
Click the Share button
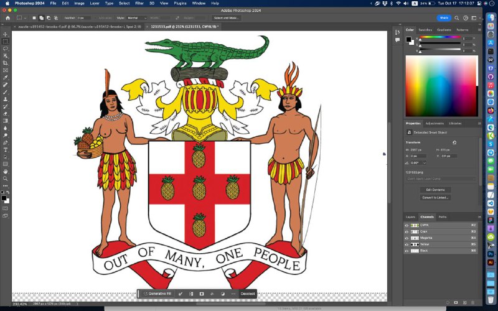click(x=444, y=18)
